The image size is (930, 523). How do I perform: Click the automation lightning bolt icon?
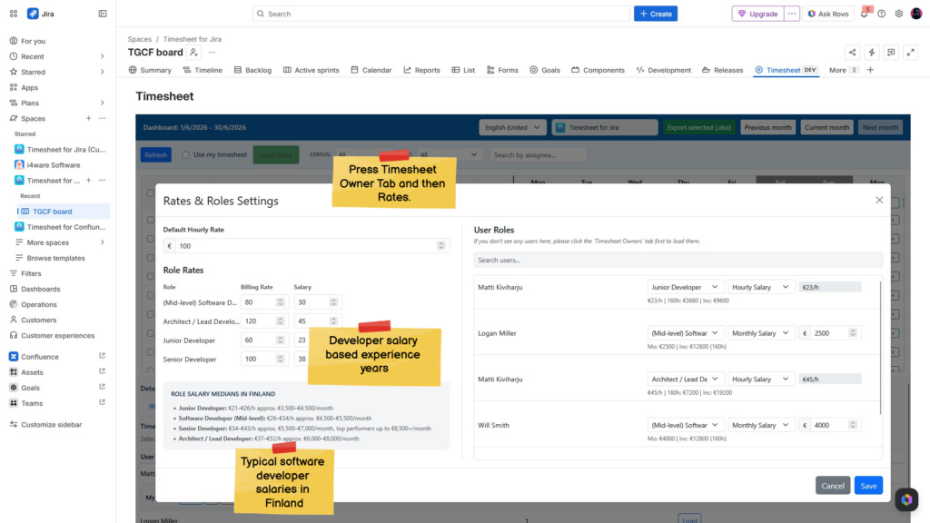point(872,52)
